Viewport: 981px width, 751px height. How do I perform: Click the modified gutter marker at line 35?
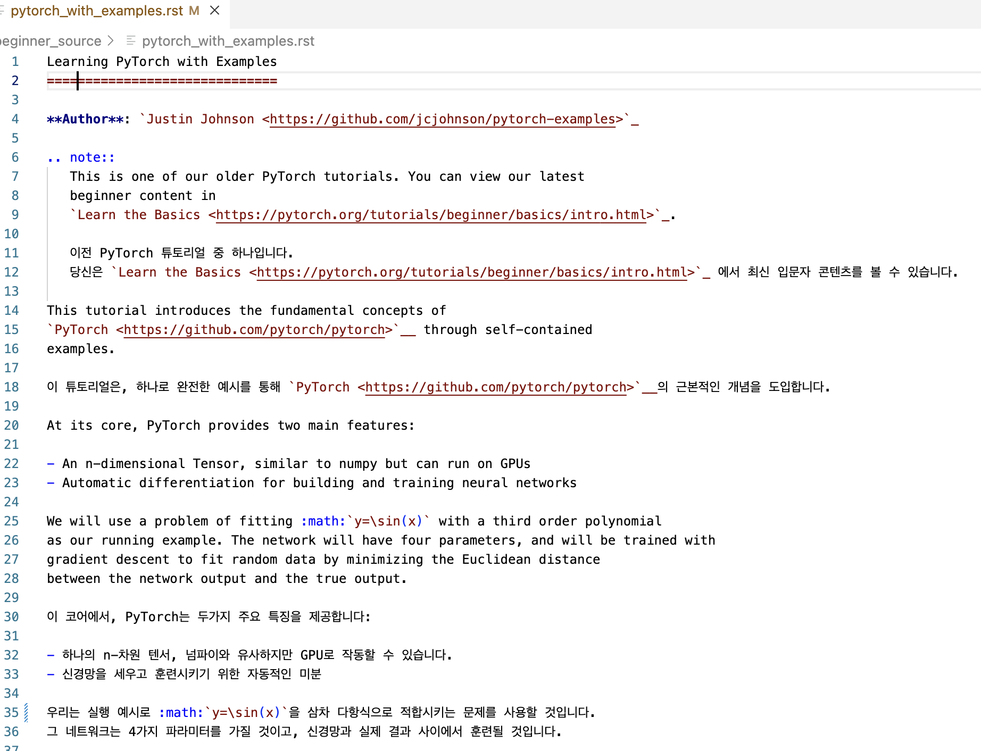[x=26, y=713]
